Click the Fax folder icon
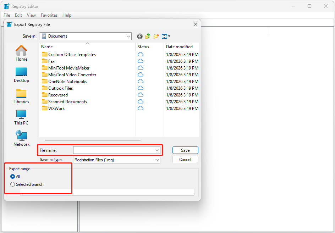335x233 pixels. 45,61
